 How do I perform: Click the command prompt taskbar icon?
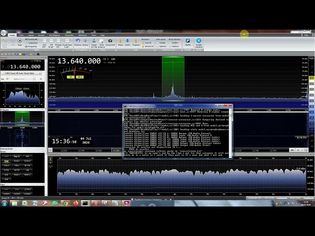pyautogui.click(x=85, y=203)
